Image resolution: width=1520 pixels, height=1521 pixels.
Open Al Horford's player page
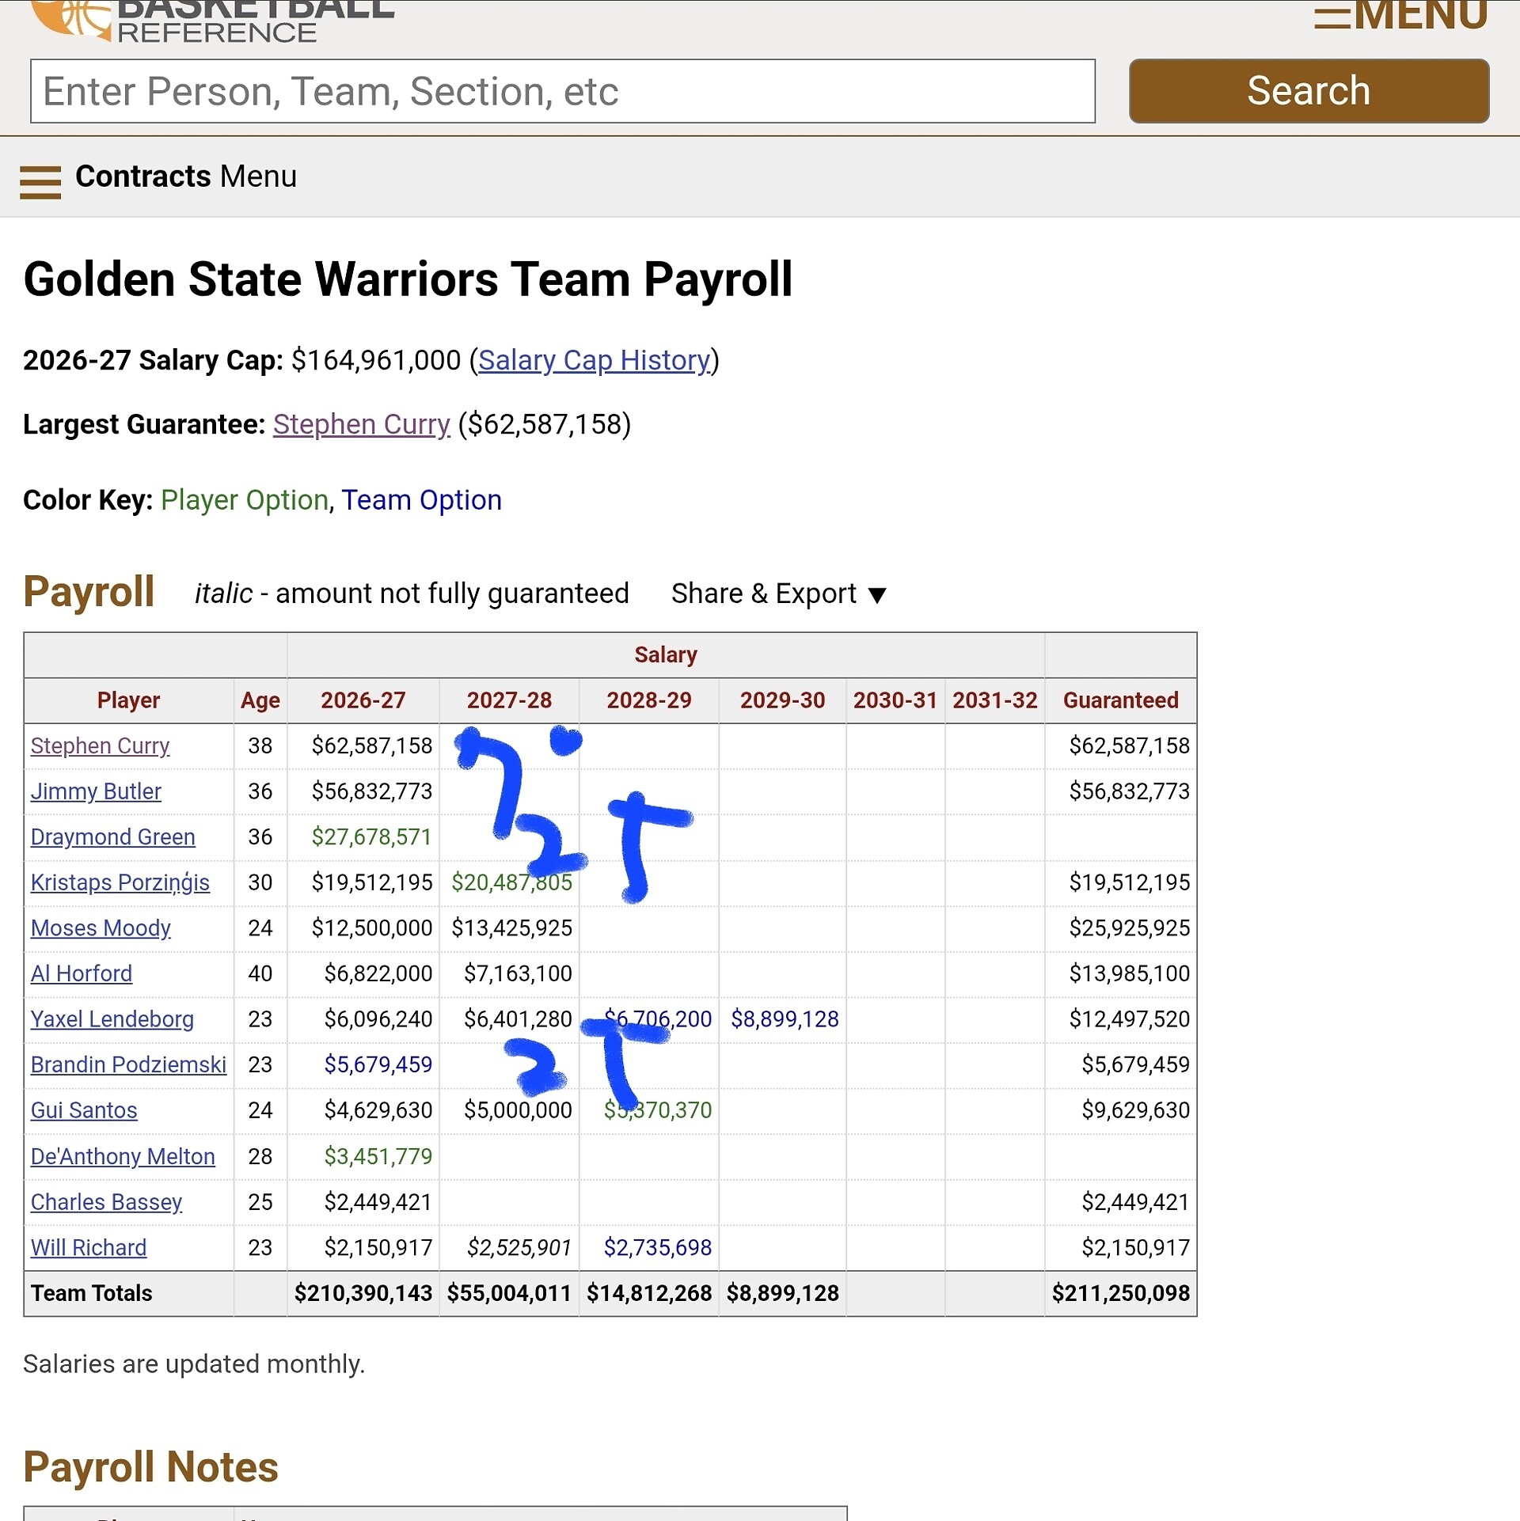pyautogui.click(x=82, y=973)
